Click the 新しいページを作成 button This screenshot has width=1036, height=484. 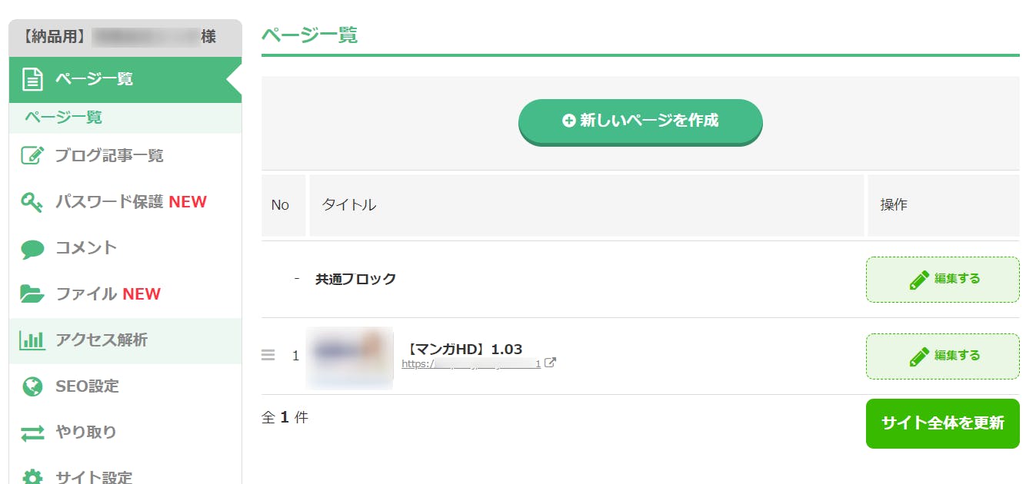[640, 121]
